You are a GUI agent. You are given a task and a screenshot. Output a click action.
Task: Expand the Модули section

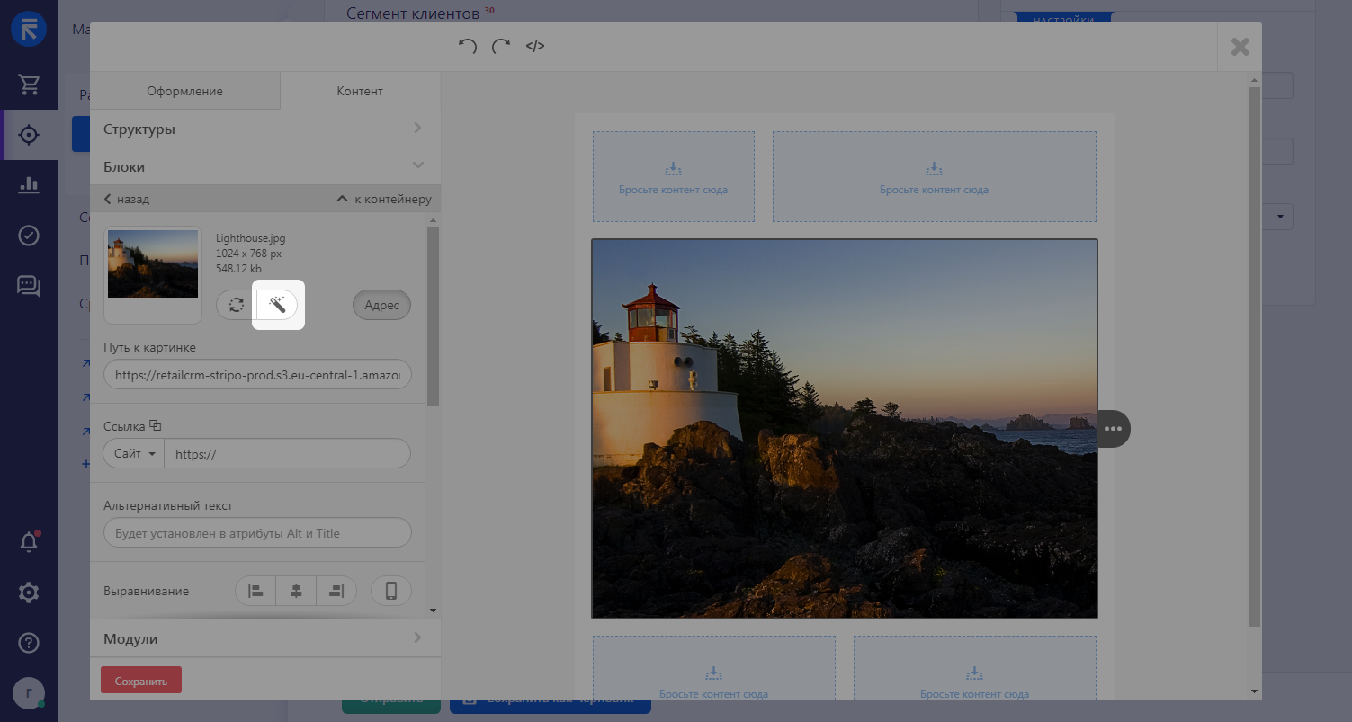point(265,638)
